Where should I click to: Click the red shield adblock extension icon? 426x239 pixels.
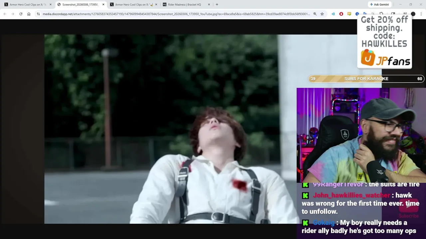coord(341,14)
